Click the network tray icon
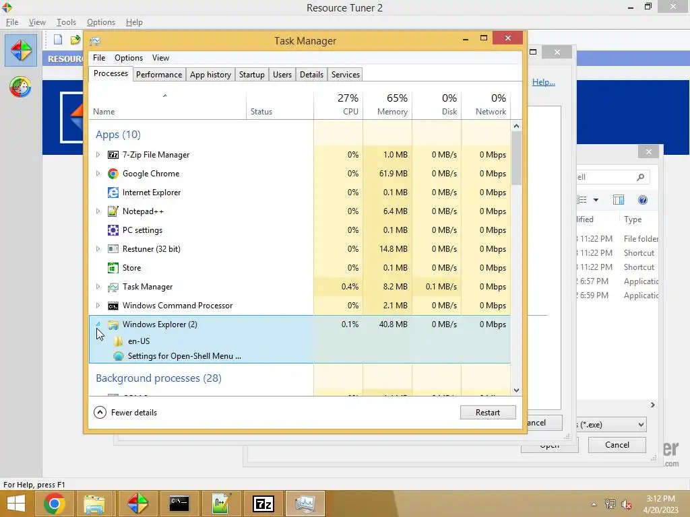The width and height of the screenshot is (690, 517). click(610, 504)
